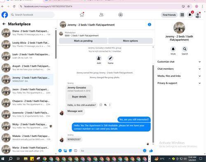Open Lovely Alicia's conversation
This screenshot has width=206, height=162.
click(x=27, y=45)
